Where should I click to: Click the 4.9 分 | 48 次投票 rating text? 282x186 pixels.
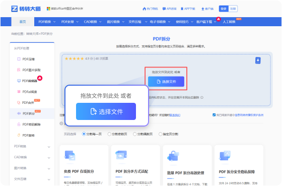pos(97,58)
